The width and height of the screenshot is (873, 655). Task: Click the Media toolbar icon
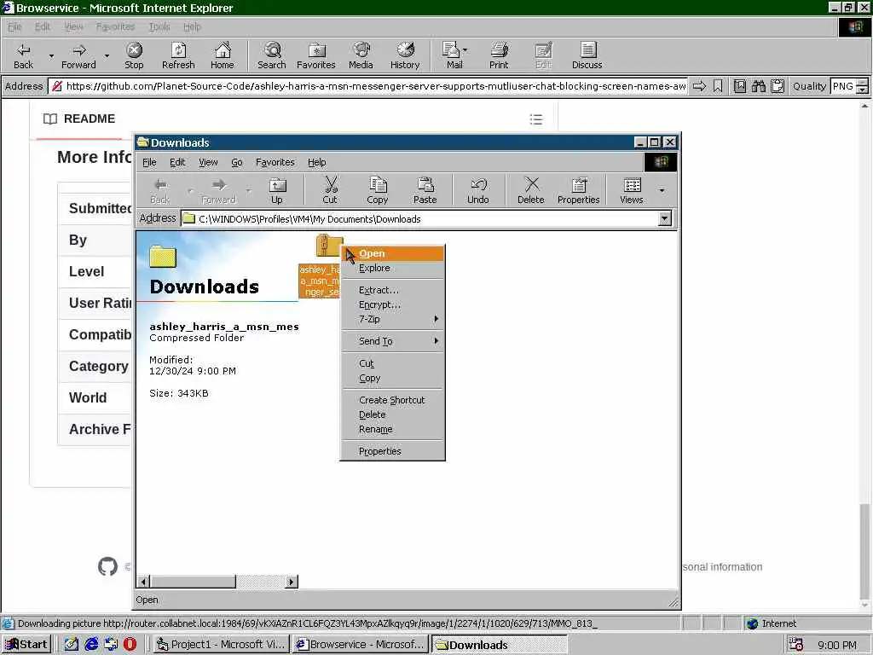coord(361,55)
